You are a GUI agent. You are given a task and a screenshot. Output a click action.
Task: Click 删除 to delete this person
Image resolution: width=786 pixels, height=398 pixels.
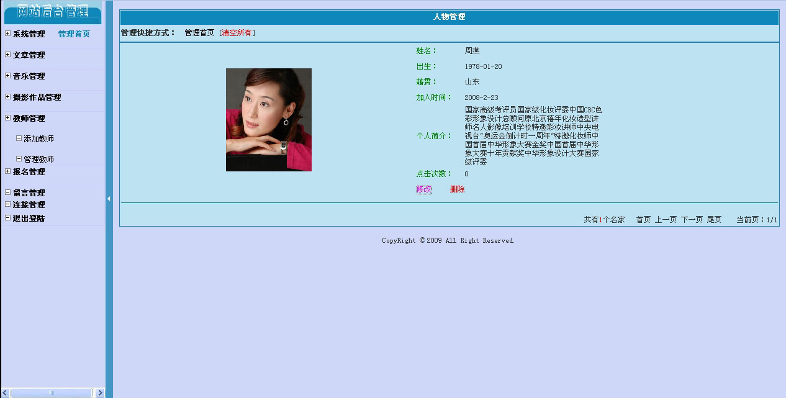coord(456,189)
